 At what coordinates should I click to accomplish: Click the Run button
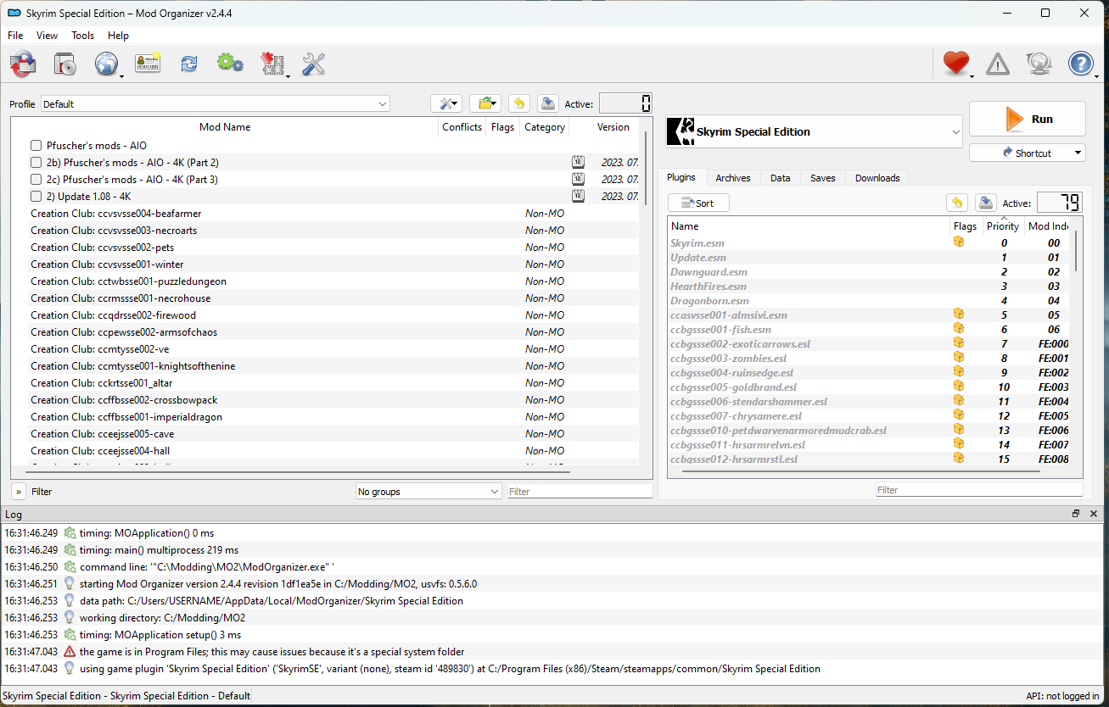pos(1028,119)
